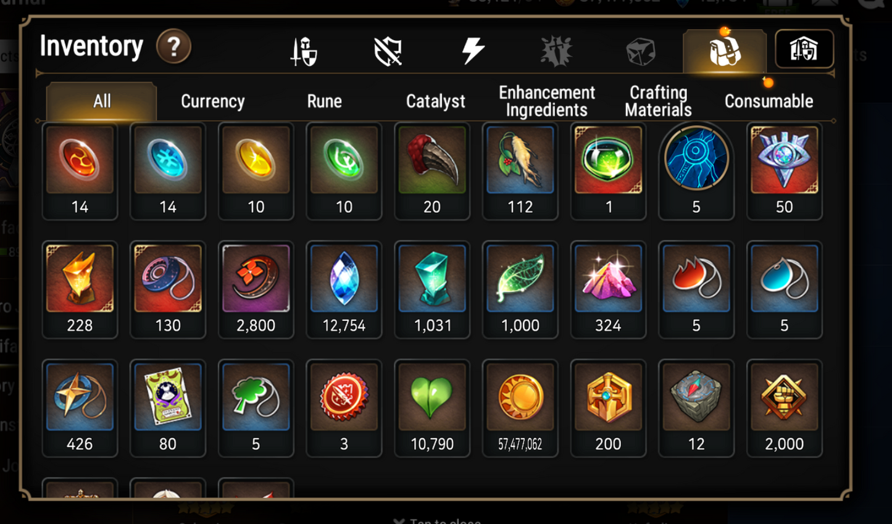The image size is (892, 524).
Task: Switch to the Crafting Materials tab
Action: (x=658, y=101)
